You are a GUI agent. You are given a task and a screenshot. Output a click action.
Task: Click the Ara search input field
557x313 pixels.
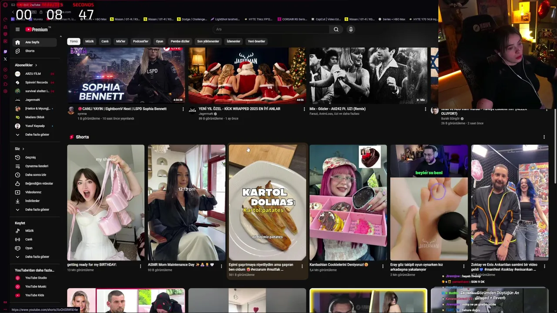pyautogui.click(x=271, y=30)
